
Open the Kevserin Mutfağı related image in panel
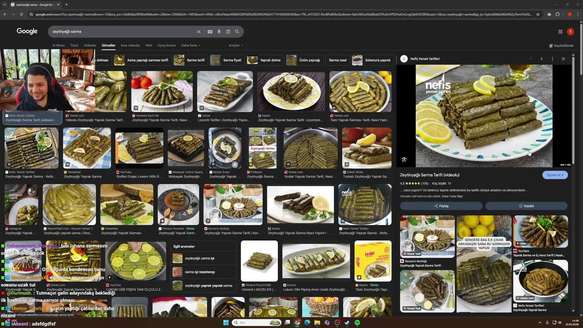click(427, 236)
